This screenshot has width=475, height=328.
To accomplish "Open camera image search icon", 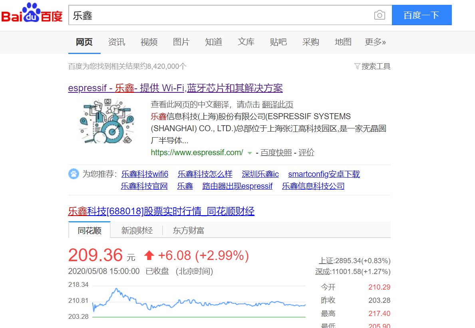I will click(x=379, y=15).
